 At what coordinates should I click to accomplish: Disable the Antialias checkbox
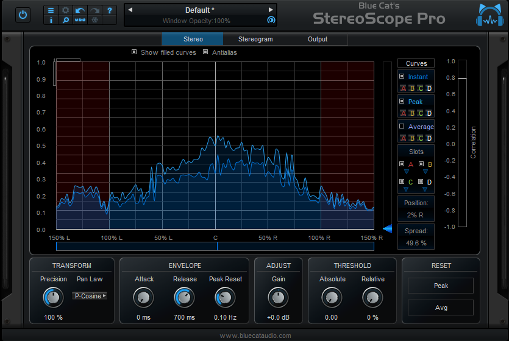pos(205,52)
